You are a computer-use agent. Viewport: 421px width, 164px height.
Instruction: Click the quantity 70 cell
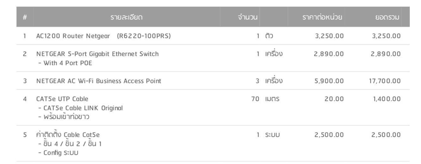pos(255,99)
